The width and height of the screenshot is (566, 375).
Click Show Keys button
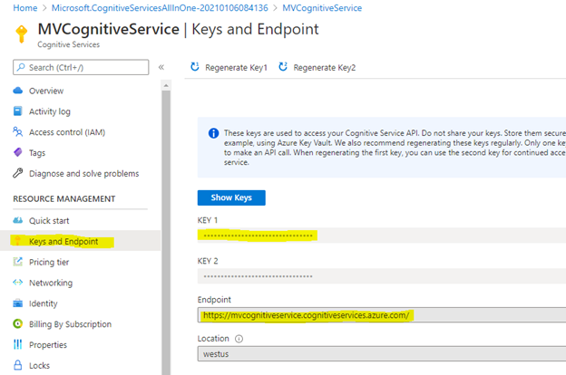click(231, 197)
